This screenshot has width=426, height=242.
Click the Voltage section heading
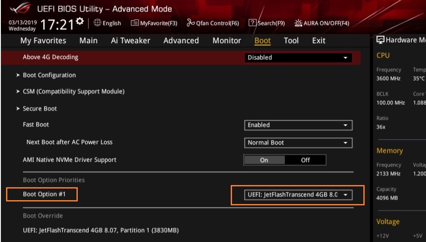[388, 222]
